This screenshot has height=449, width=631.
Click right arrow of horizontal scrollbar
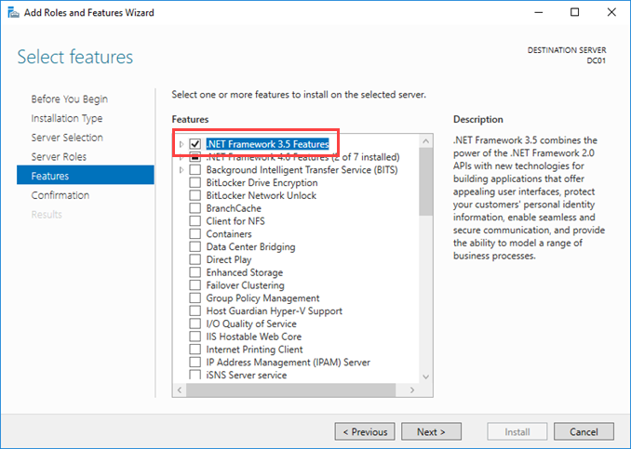412,390
